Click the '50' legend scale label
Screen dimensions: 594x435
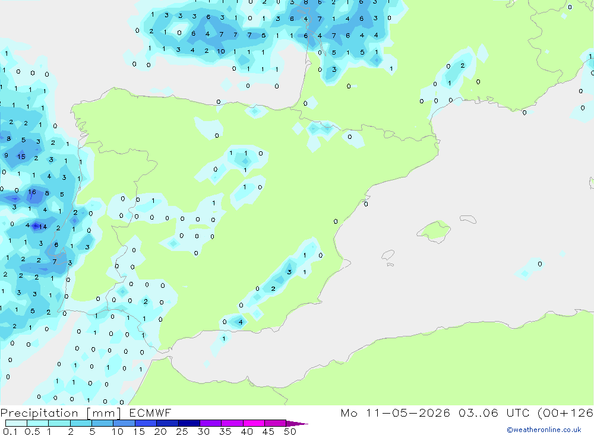(x=290, y=431)
